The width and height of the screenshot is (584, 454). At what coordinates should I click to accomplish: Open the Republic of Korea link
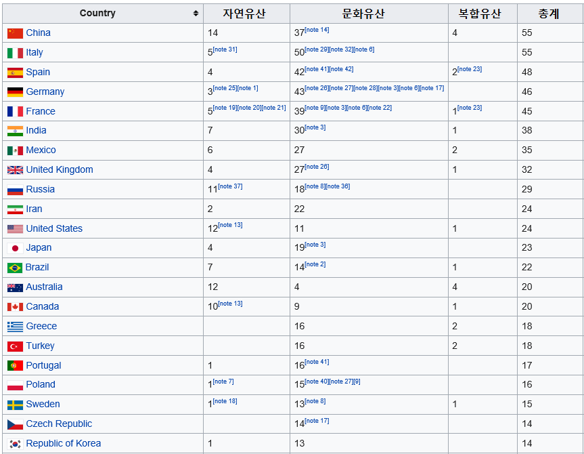(64, 444)
